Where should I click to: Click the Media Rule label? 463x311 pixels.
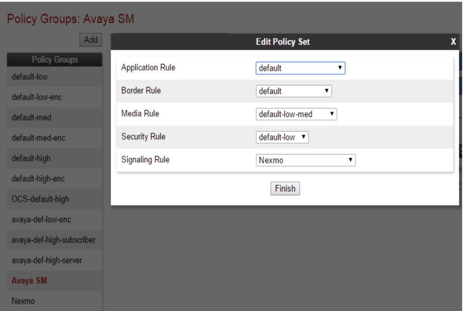pos(140,113)
